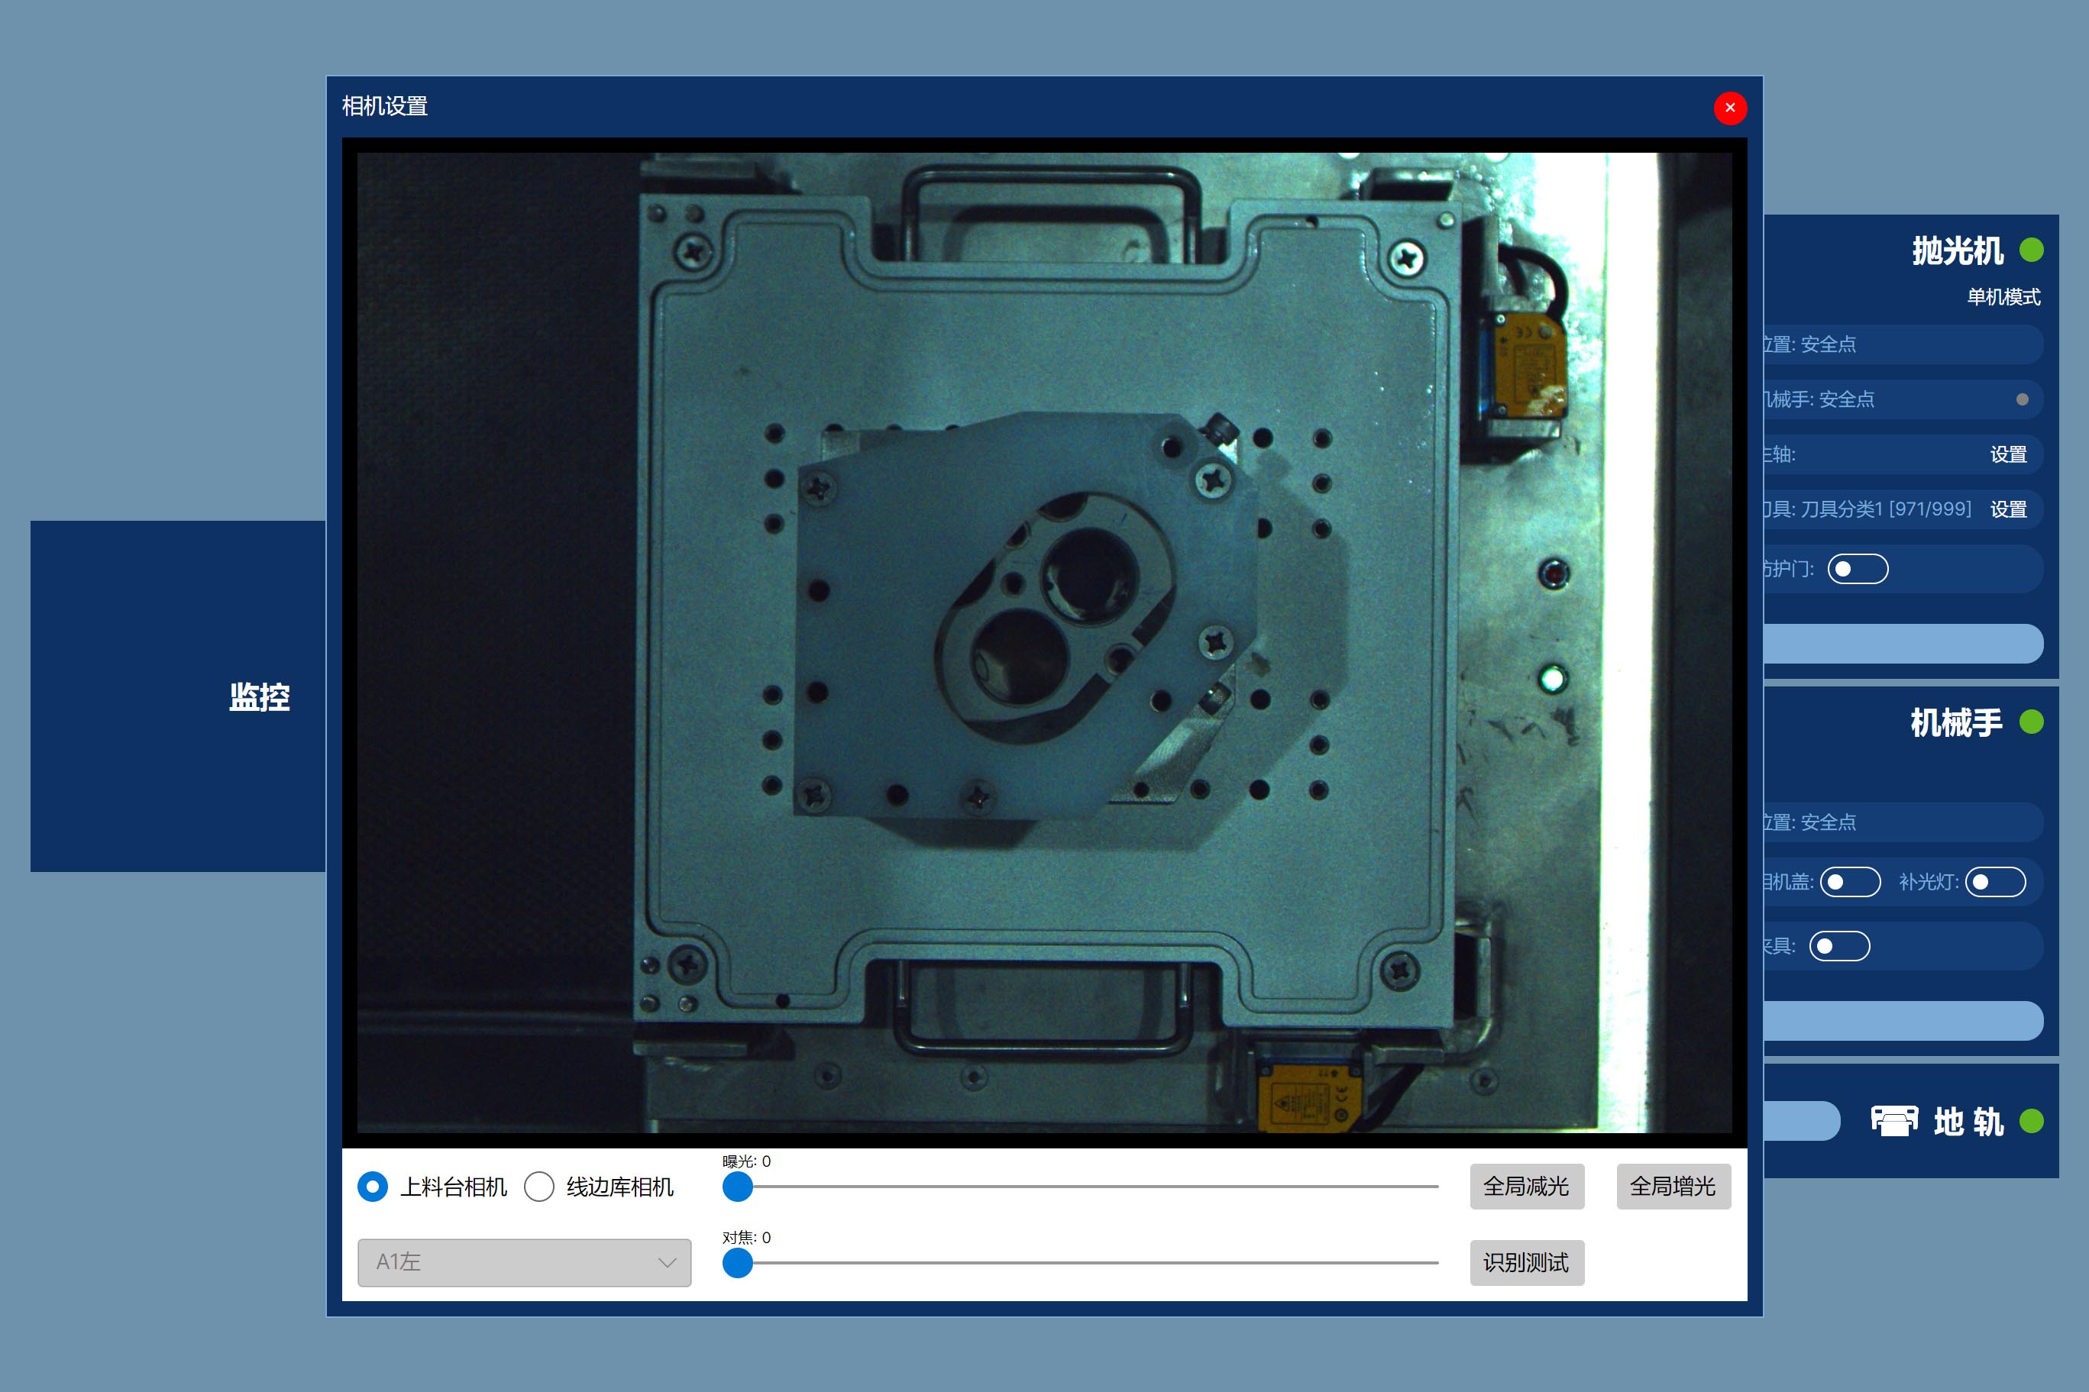Click the green status dot beside 机械手
This screenshot has height=1392, width=2089.
2031,722
